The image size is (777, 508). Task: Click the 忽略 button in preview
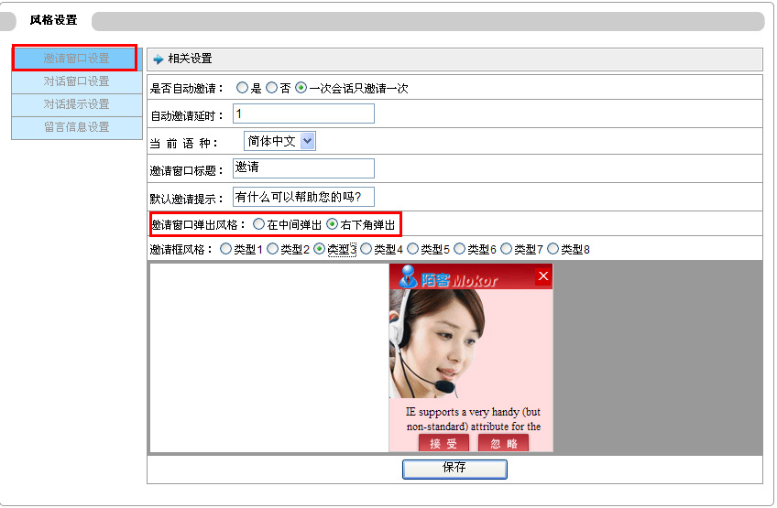(503, 443)
